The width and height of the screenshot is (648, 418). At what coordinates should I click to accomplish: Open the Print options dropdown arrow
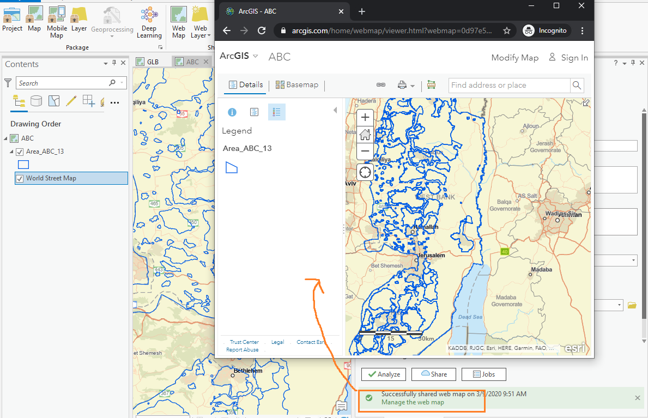(x=413, y=86)
